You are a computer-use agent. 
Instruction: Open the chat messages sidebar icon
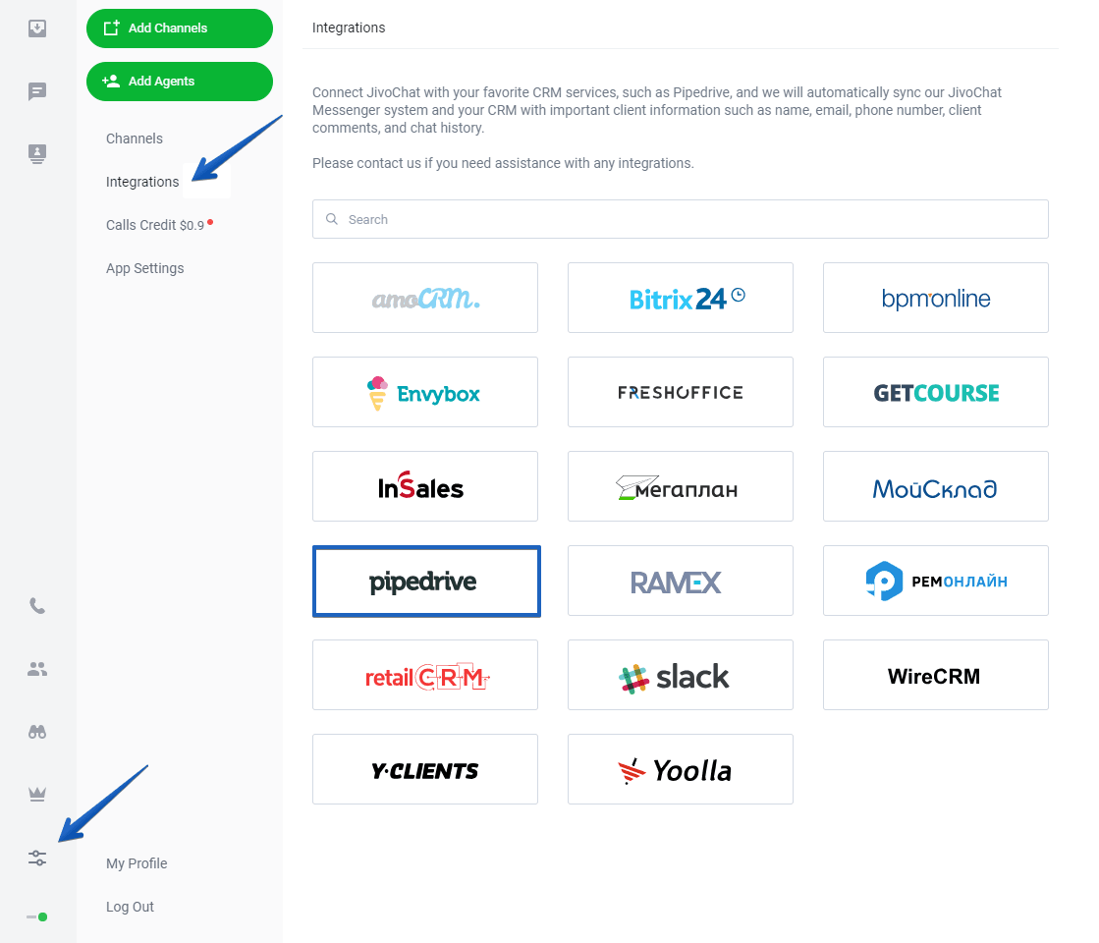pos(37,91)
